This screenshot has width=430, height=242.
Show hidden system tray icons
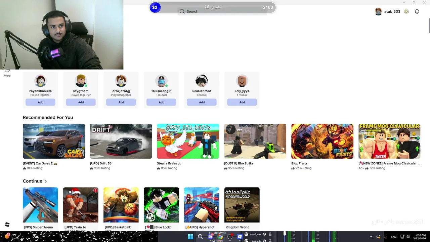coord(371,237)
